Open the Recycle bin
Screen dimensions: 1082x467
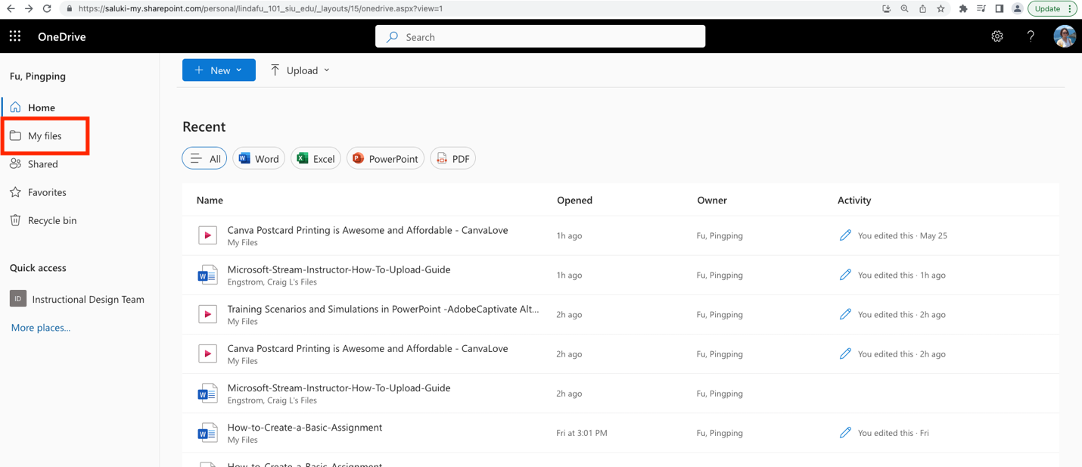(44, 220)
